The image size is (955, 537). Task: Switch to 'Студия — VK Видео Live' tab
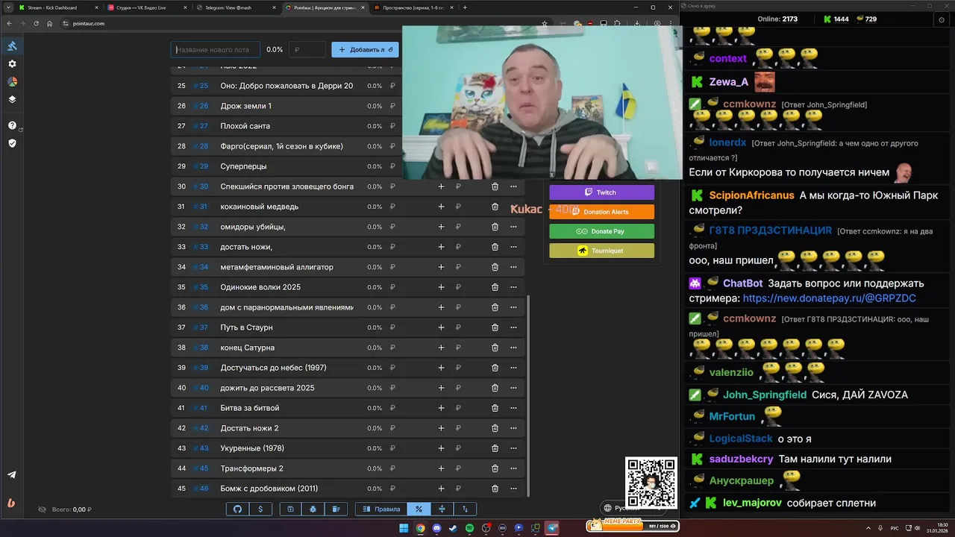tap(147, 7)
